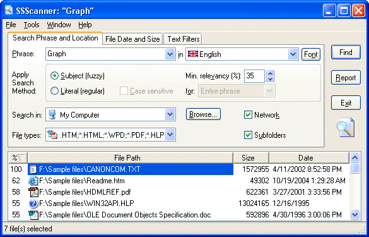Click the Exit button
369x237 pixels.
click(x=346, y=103)
